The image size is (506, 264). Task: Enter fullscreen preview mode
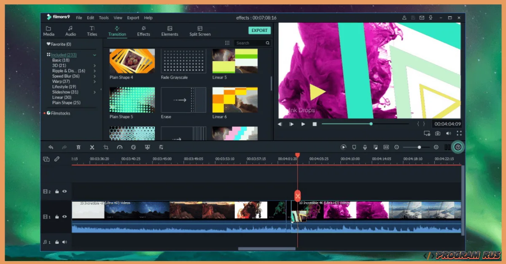459,133
